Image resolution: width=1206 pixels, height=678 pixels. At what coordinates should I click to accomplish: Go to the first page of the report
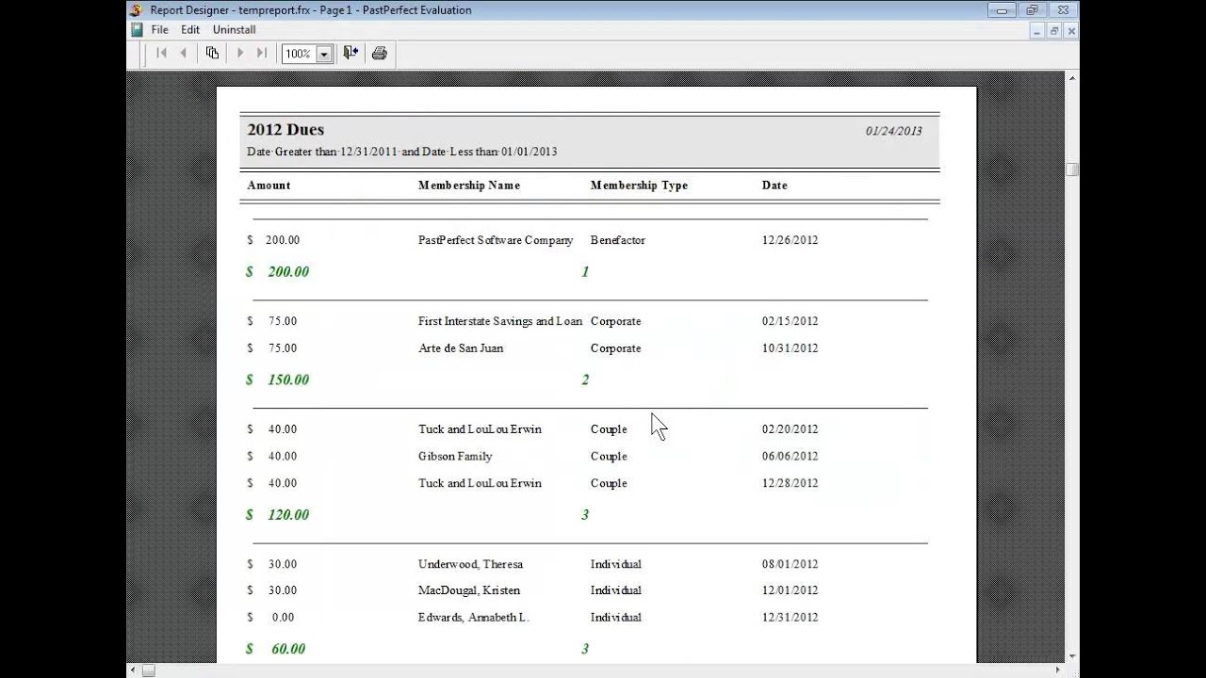click(161, 54)
